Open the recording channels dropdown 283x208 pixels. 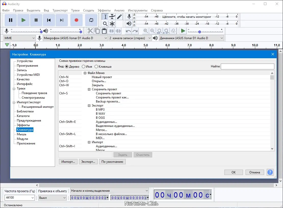130,38
